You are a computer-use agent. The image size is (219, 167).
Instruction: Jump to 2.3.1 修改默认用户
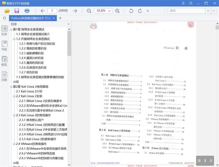coord(31,120)
